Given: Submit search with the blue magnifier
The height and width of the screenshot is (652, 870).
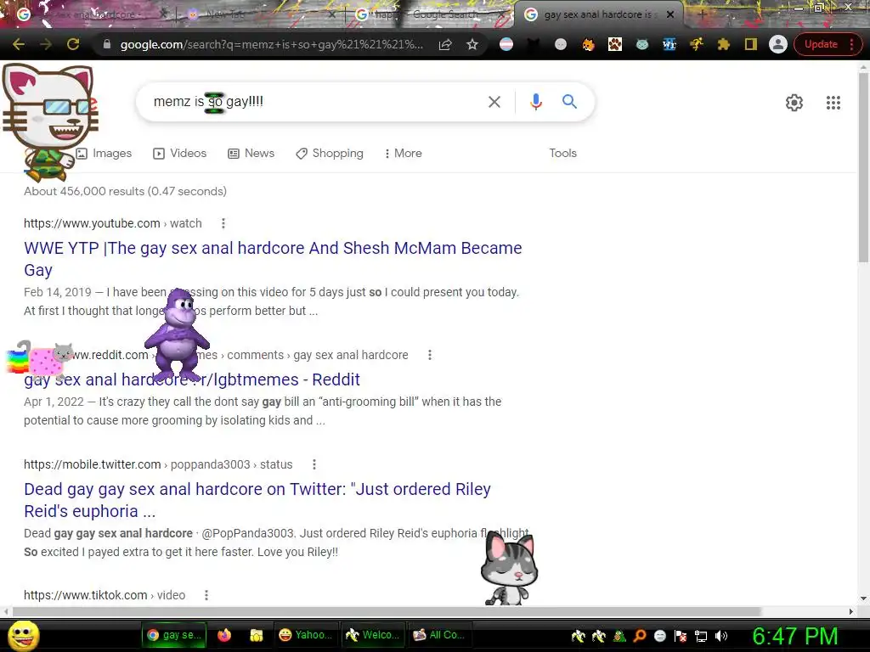Looking at the screenshot, I should coord(569,102).
